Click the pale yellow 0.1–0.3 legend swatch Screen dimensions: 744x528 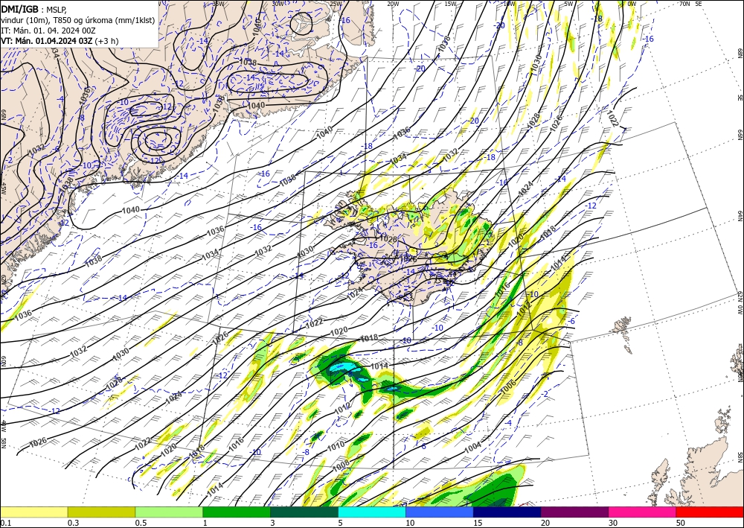34,512
